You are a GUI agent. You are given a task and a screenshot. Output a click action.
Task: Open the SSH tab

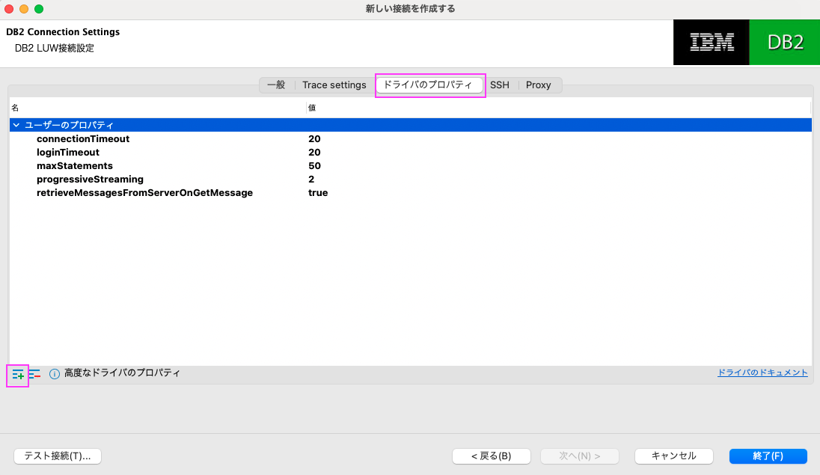pyautogui.click(x=500, y=85)
